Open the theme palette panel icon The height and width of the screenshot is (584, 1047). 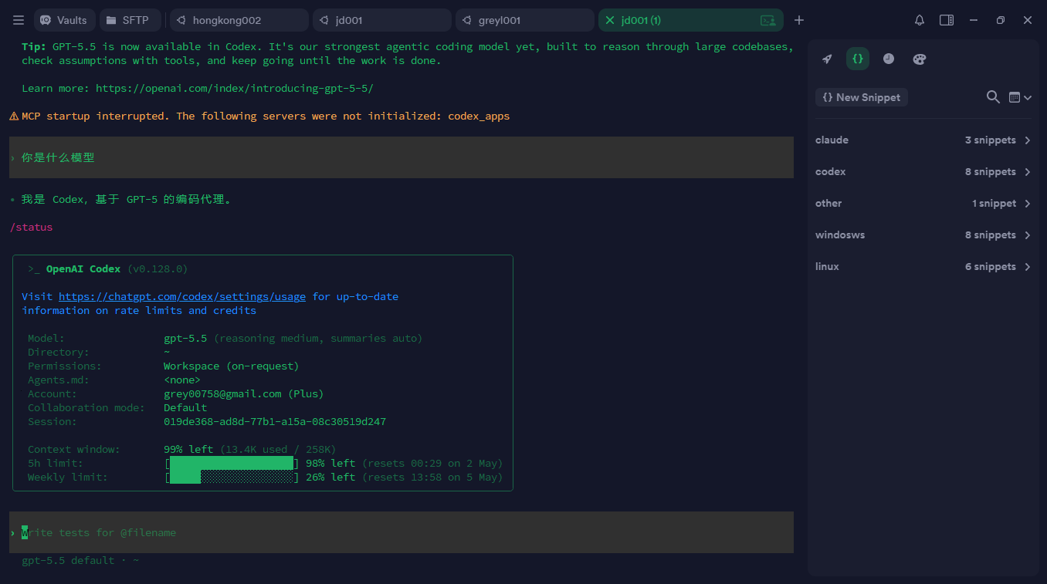(x=919, y=59)
